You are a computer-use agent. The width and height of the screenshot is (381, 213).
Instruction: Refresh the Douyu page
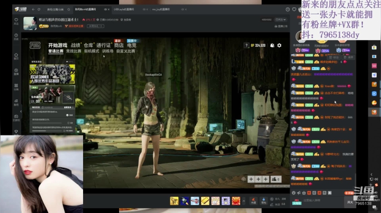39,9
